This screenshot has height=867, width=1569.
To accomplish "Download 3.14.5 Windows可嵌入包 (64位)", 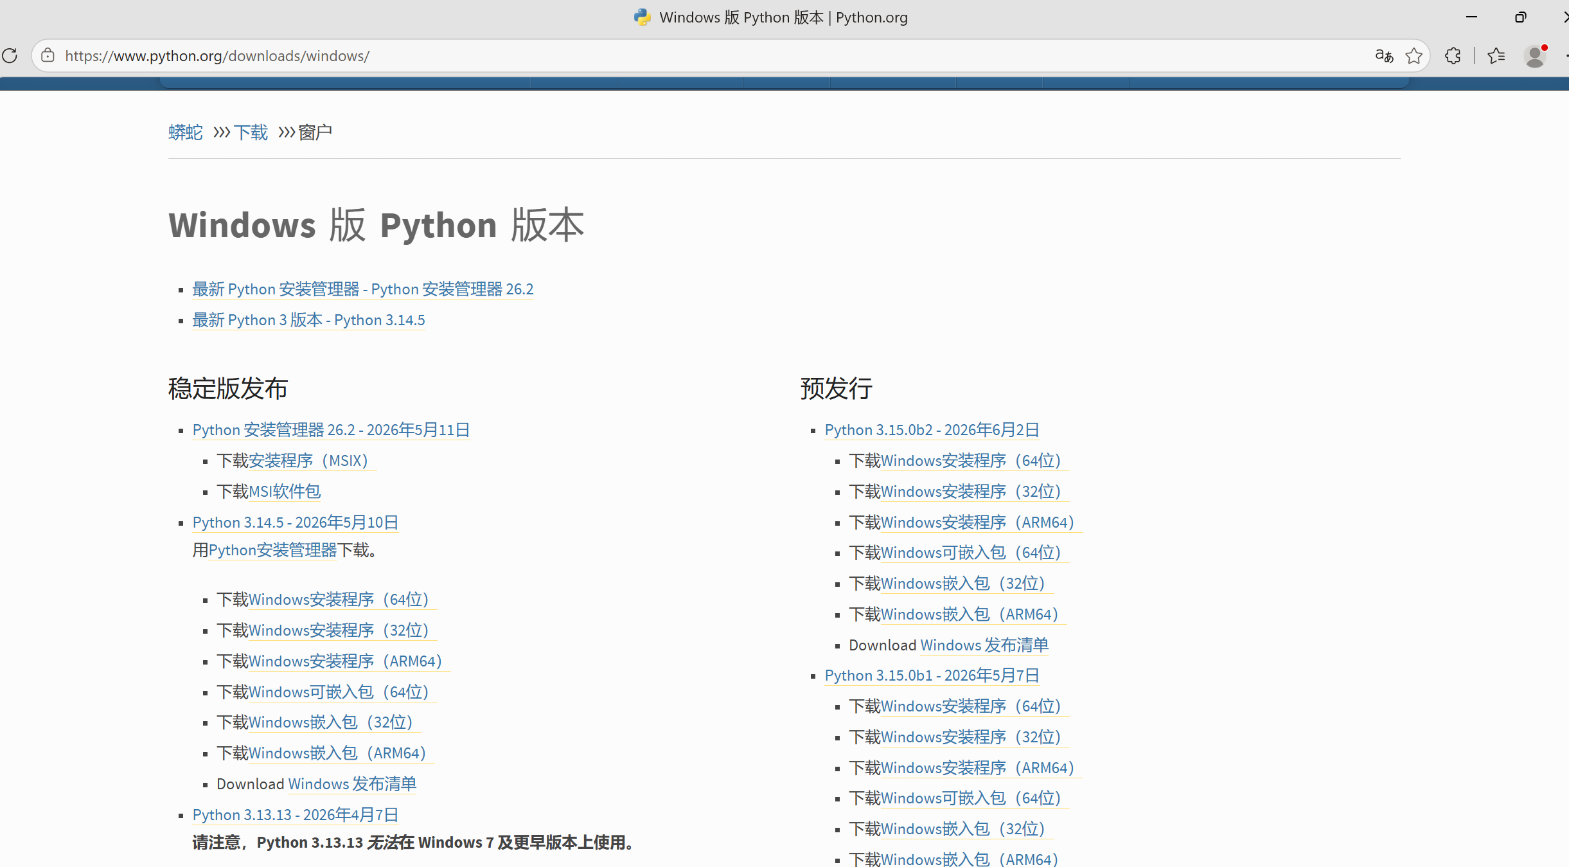I will (342, 692).
